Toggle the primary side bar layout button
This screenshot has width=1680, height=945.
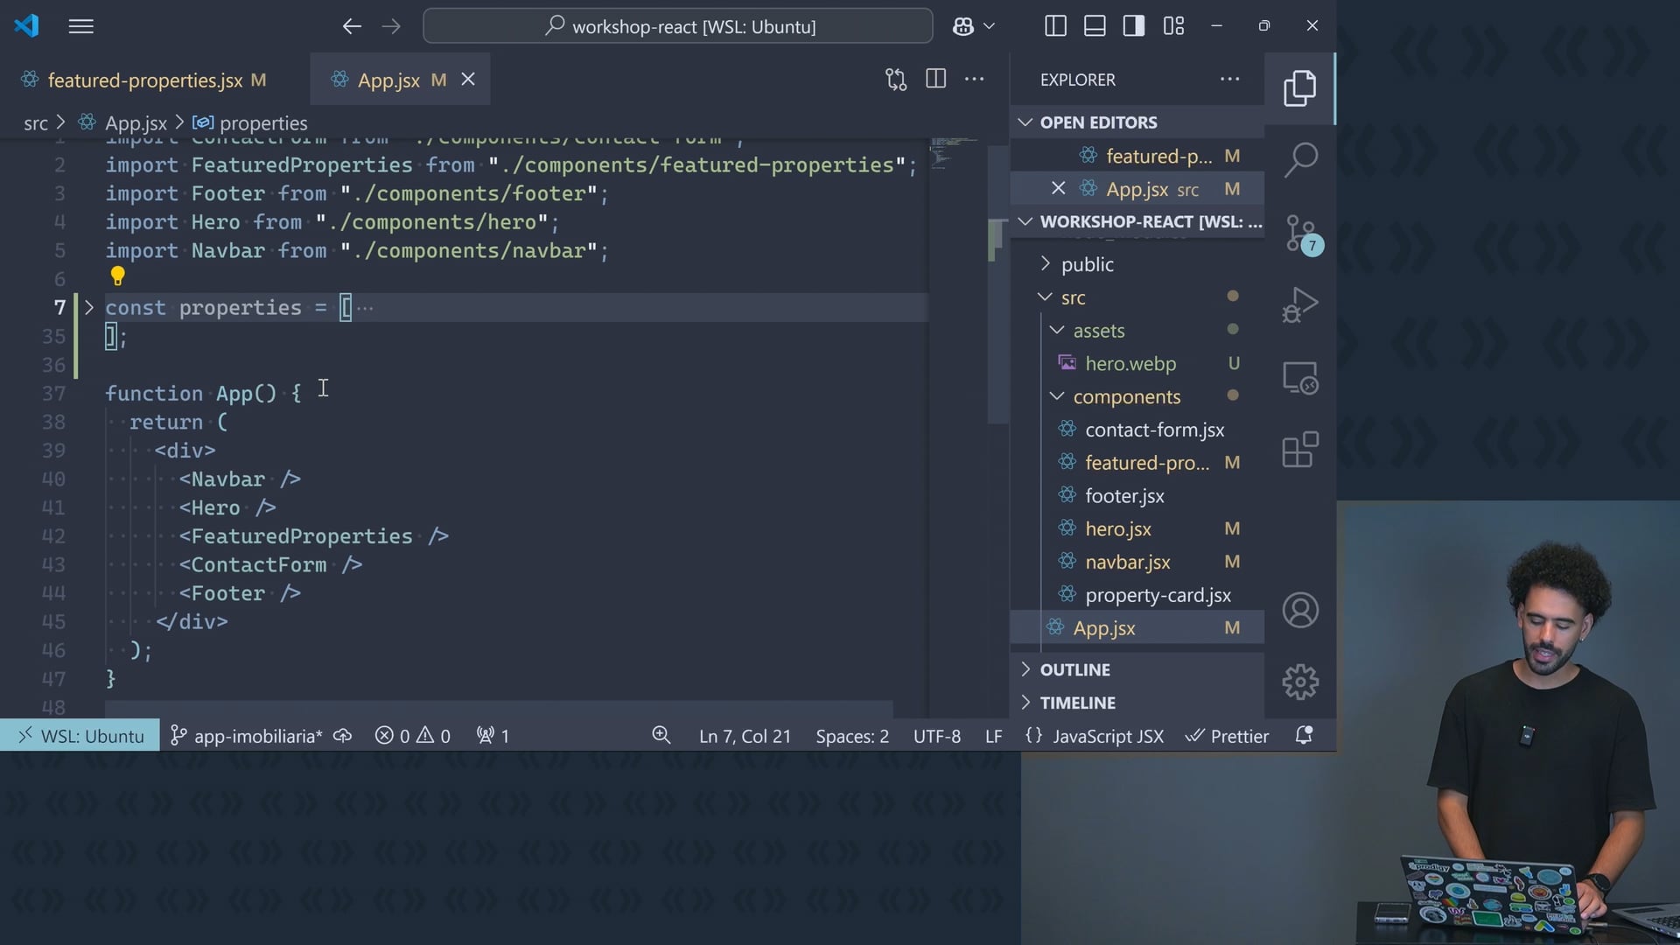pos(1055,26)
